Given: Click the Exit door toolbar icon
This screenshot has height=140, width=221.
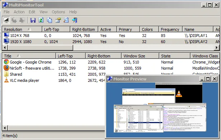Looking at the screenshot, I should pos(75,20).
